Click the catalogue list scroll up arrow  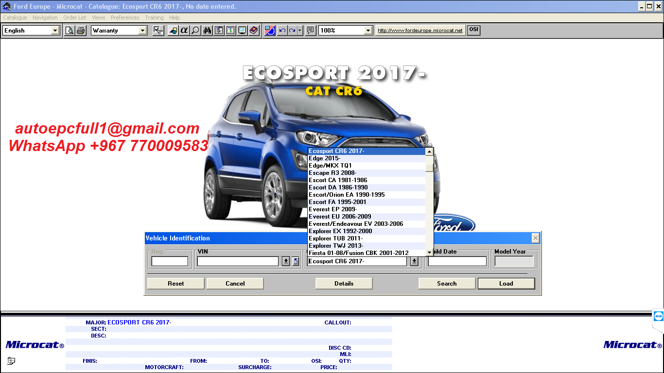tap(429, 152)
